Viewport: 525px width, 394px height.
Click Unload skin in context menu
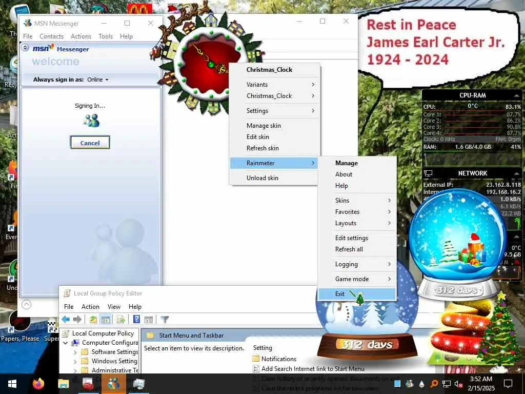tap(275, 178)
